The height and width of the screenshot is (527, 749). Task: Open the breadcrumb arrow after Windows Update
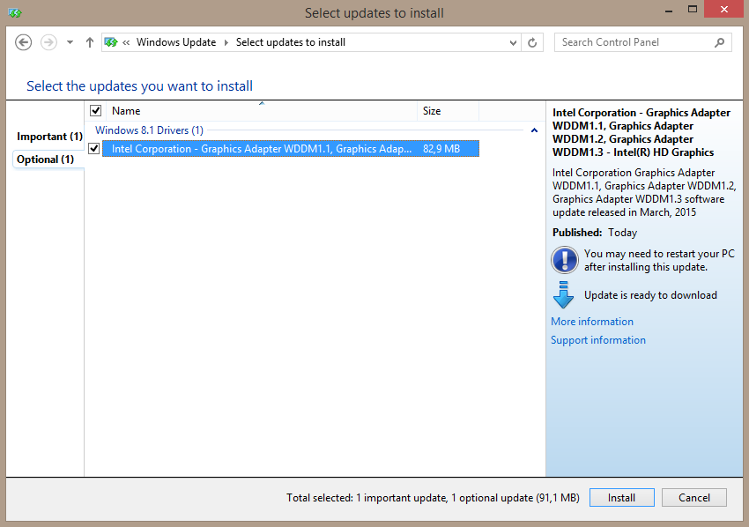(x=226, y=42)
